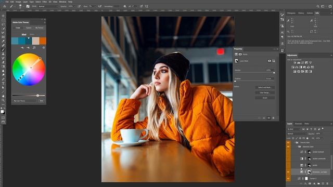Open smoothing options gear icon
The width and height of the screenshot is (333, 187).
tap(125, 6)
